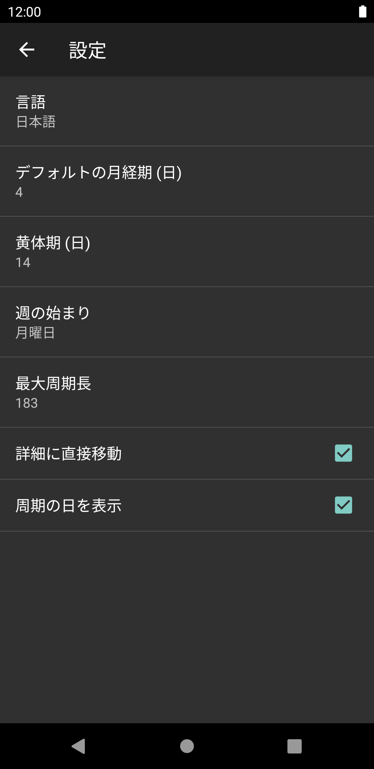Open 言語 language setting
The image size is (374, 769).
(x=187, y=111)
